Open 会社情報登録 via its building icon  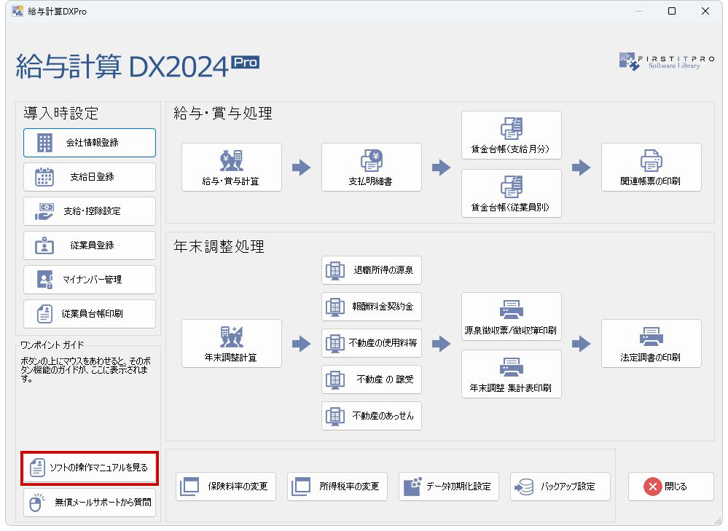(x=89, y=143)
